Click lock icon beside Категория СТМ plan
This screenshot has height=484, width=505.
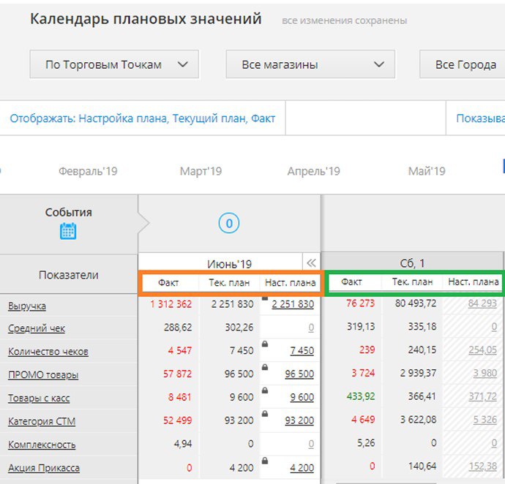(x=265, y=413)
